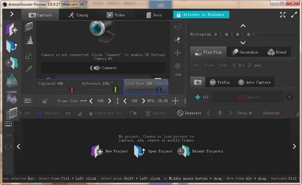Click the teal plus icon beside (1)
302x185 pixels.
(x=198, y=97)
